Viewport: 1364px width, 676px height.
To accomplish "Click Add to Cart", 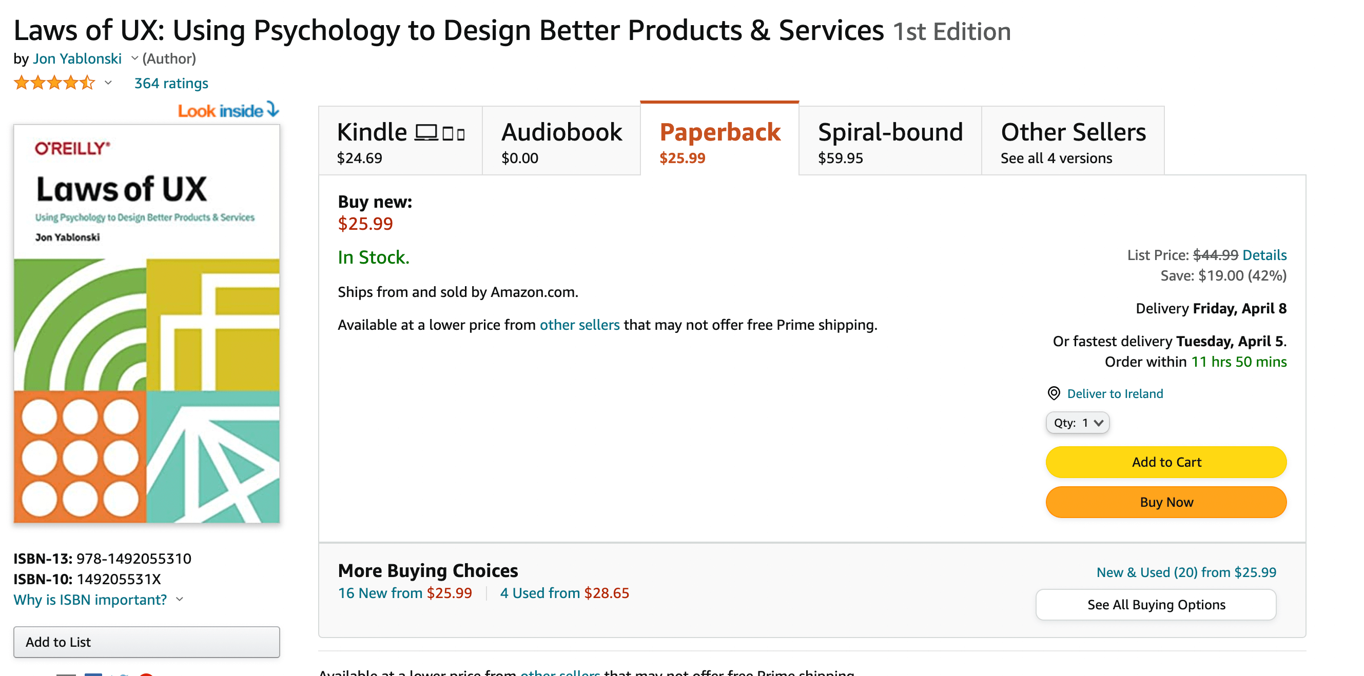I will 1166,462.
